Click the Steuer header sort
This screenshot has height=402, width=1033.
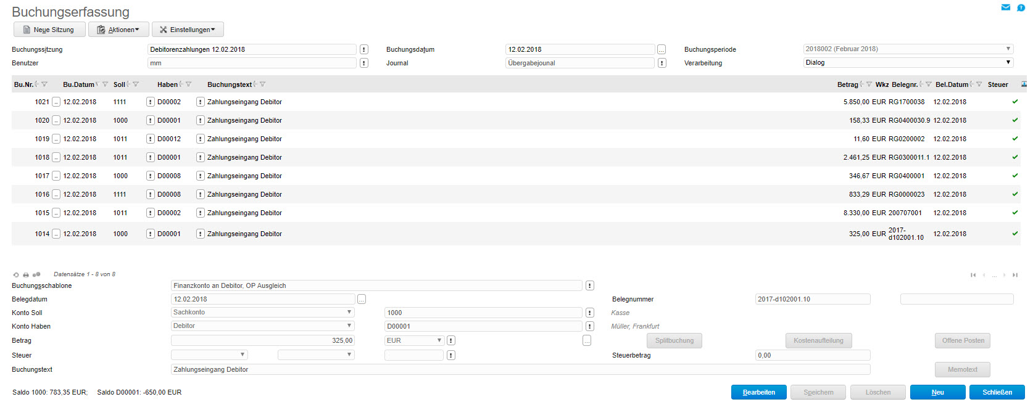(998, 84)
